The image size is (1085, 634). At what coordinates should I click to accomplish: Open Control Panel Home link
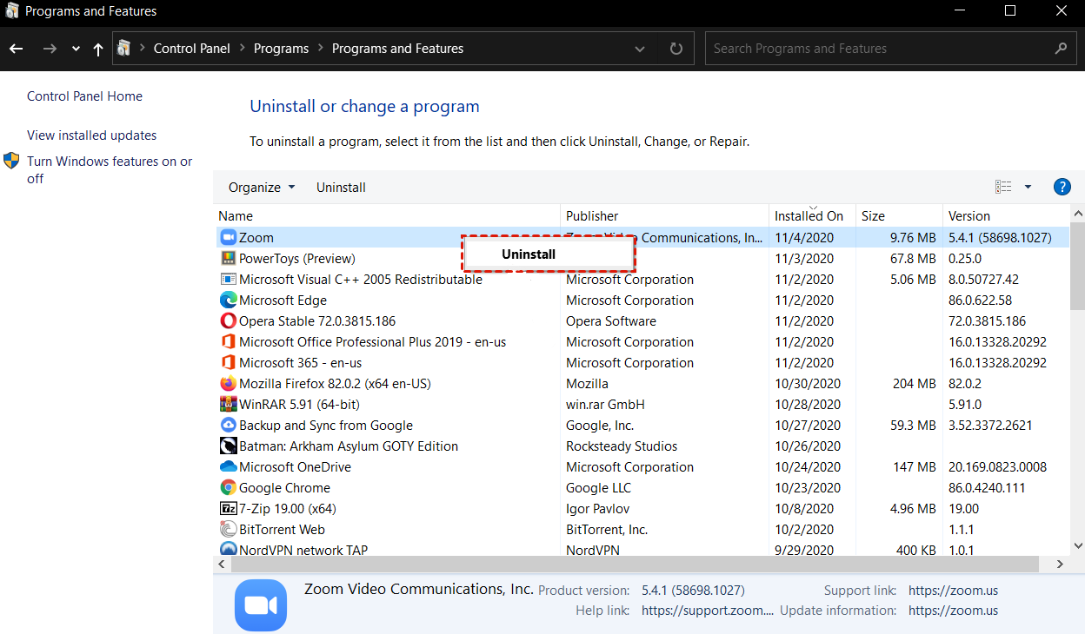pos(84,96)
